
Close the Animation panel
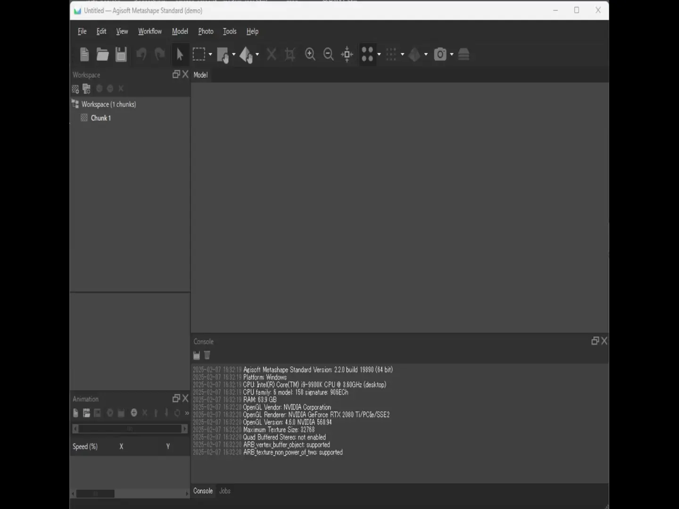click(x=185, y=399)
